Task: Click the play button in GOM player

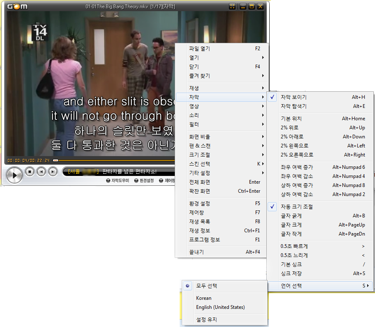Action: coord(14,175)
